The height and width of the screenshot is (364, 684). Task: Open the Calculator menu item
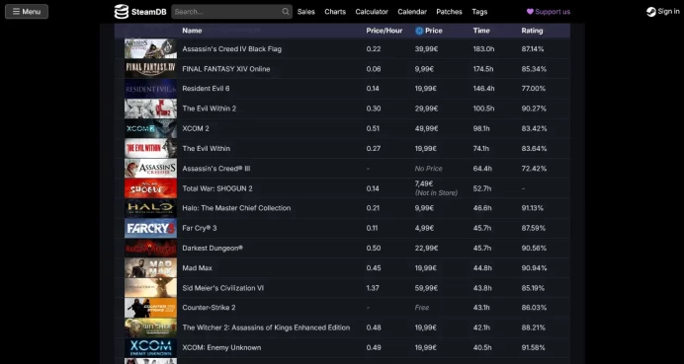372,12
